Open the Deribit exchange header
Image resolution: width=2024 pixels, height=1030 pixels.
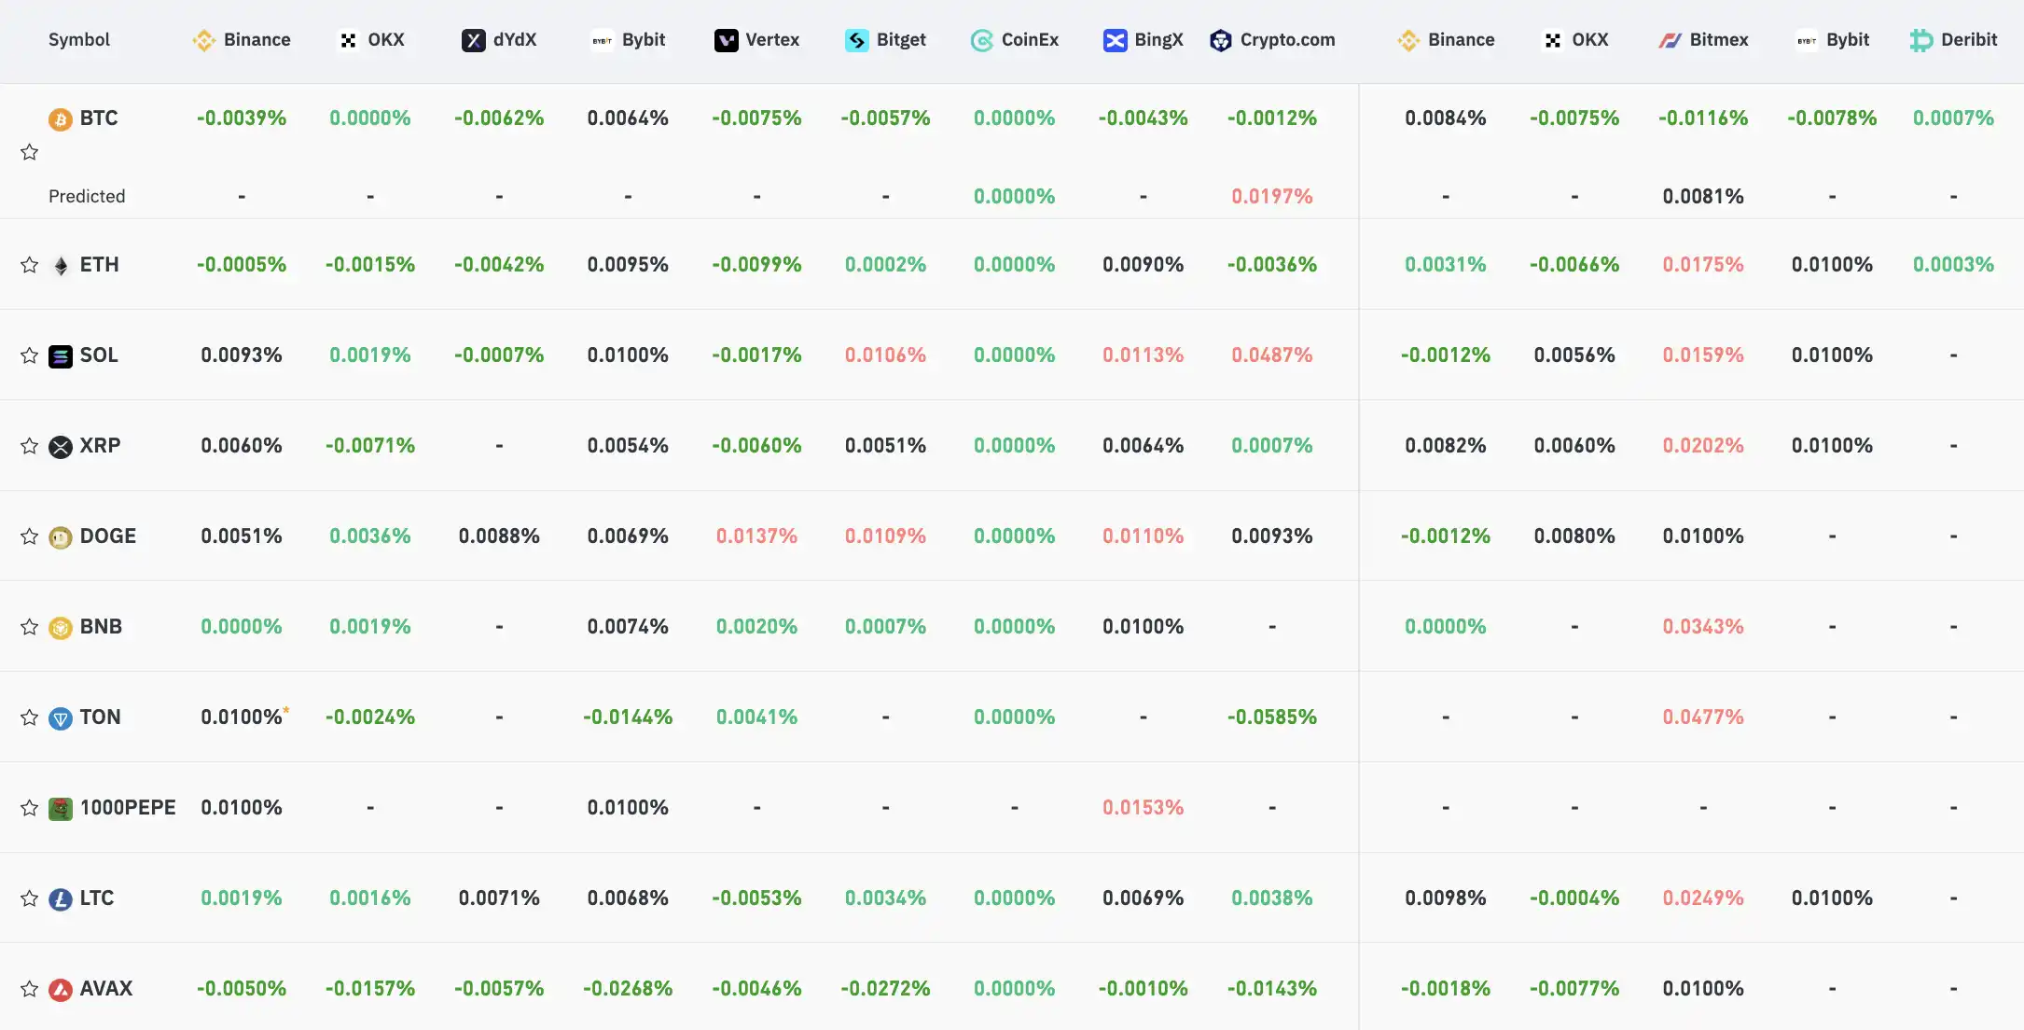click(1954, 40)
